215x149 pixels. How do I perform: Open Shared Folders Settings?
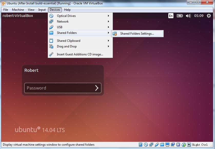pos(137,34)
